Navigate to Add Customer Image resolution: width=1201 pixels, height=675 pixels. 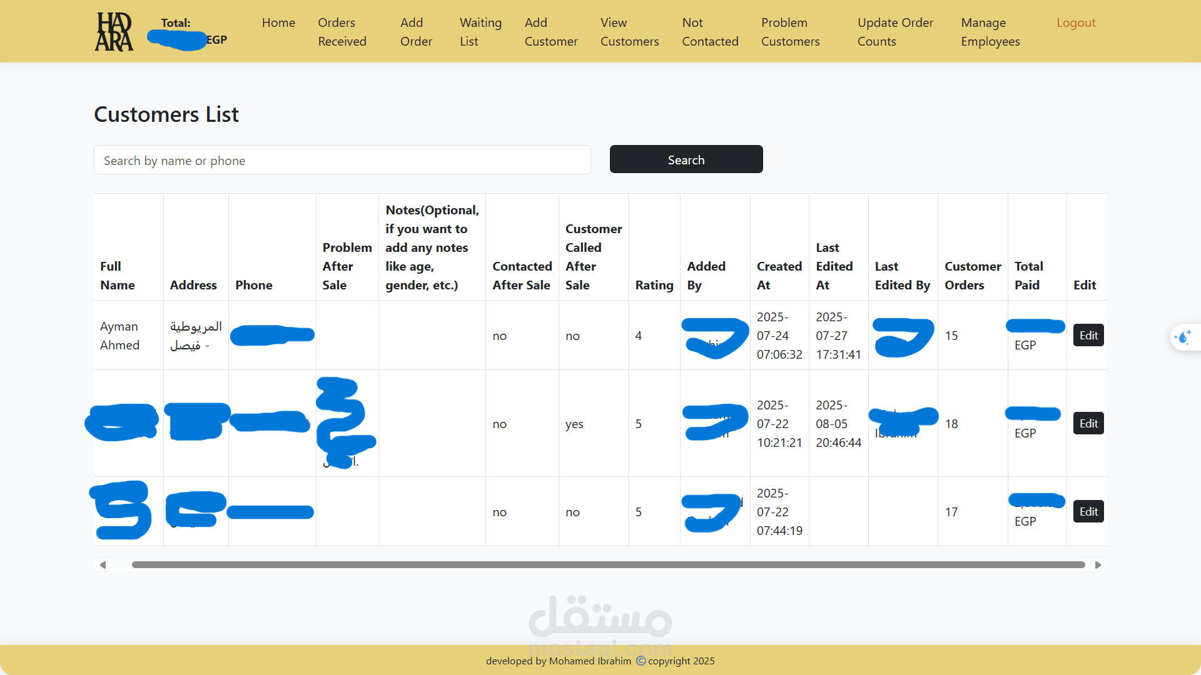(550, 32)
